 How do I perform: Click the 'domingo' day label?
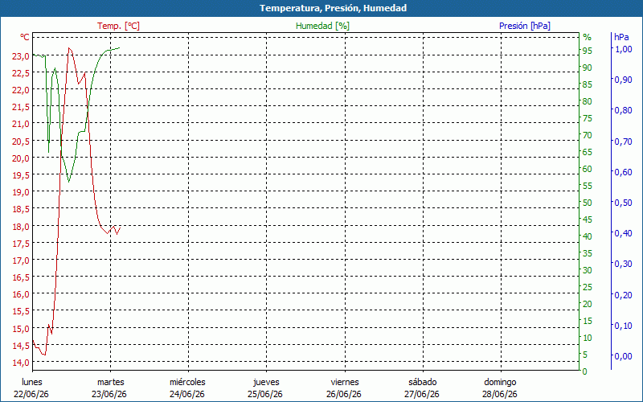[x=500, y=382]
